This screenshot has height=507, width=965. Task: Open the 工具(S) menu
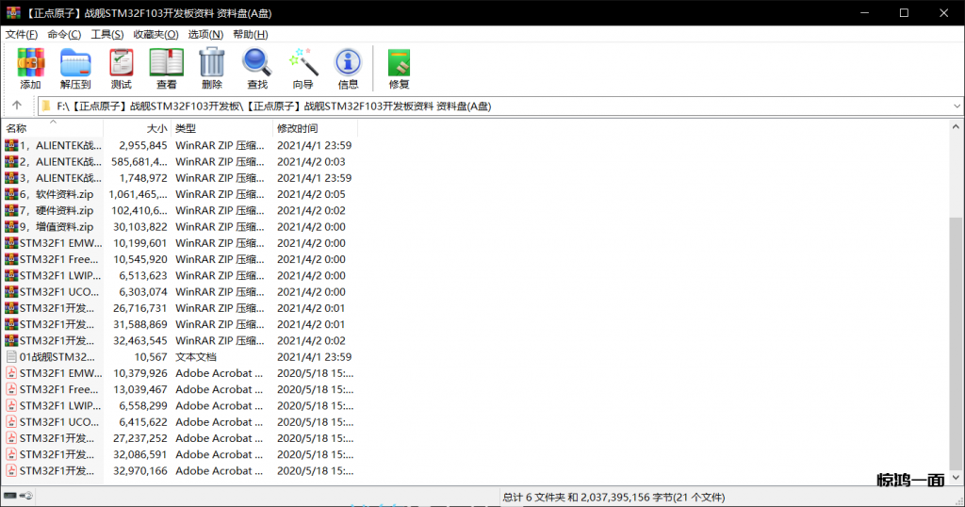click(x=106, y=34)
